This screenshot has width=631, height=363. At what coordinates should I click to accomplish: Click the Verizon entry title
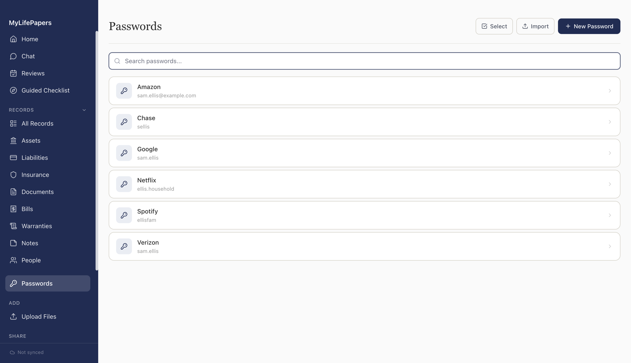(x=148, y=243)
